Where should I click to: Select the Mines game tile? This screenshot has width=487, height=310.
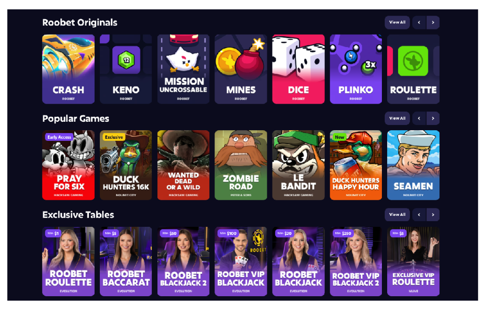pos(241,69)
